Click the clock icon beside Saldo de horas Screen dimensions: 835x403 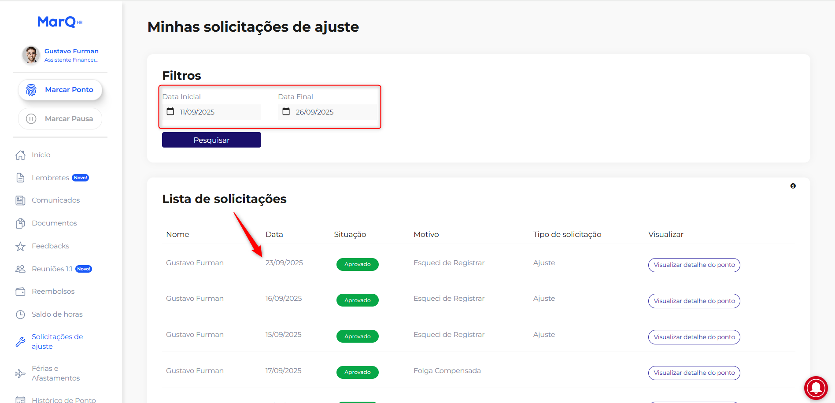tap(20, 314)
